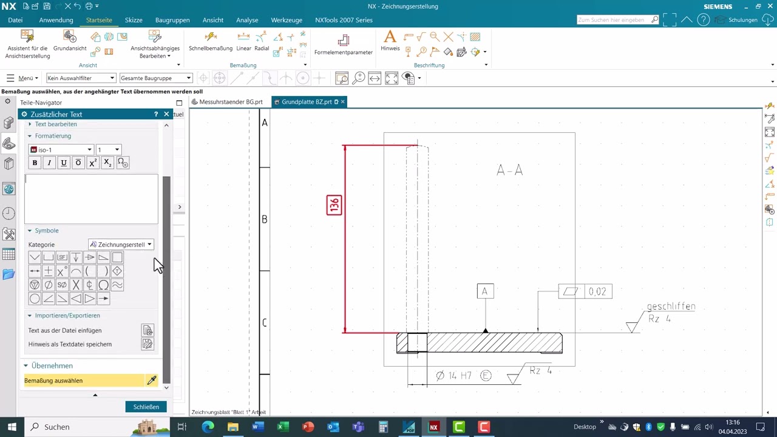Toggle subscript formatting
The height and width of the screenshot is (437, 777).
[x=107, y=163]
